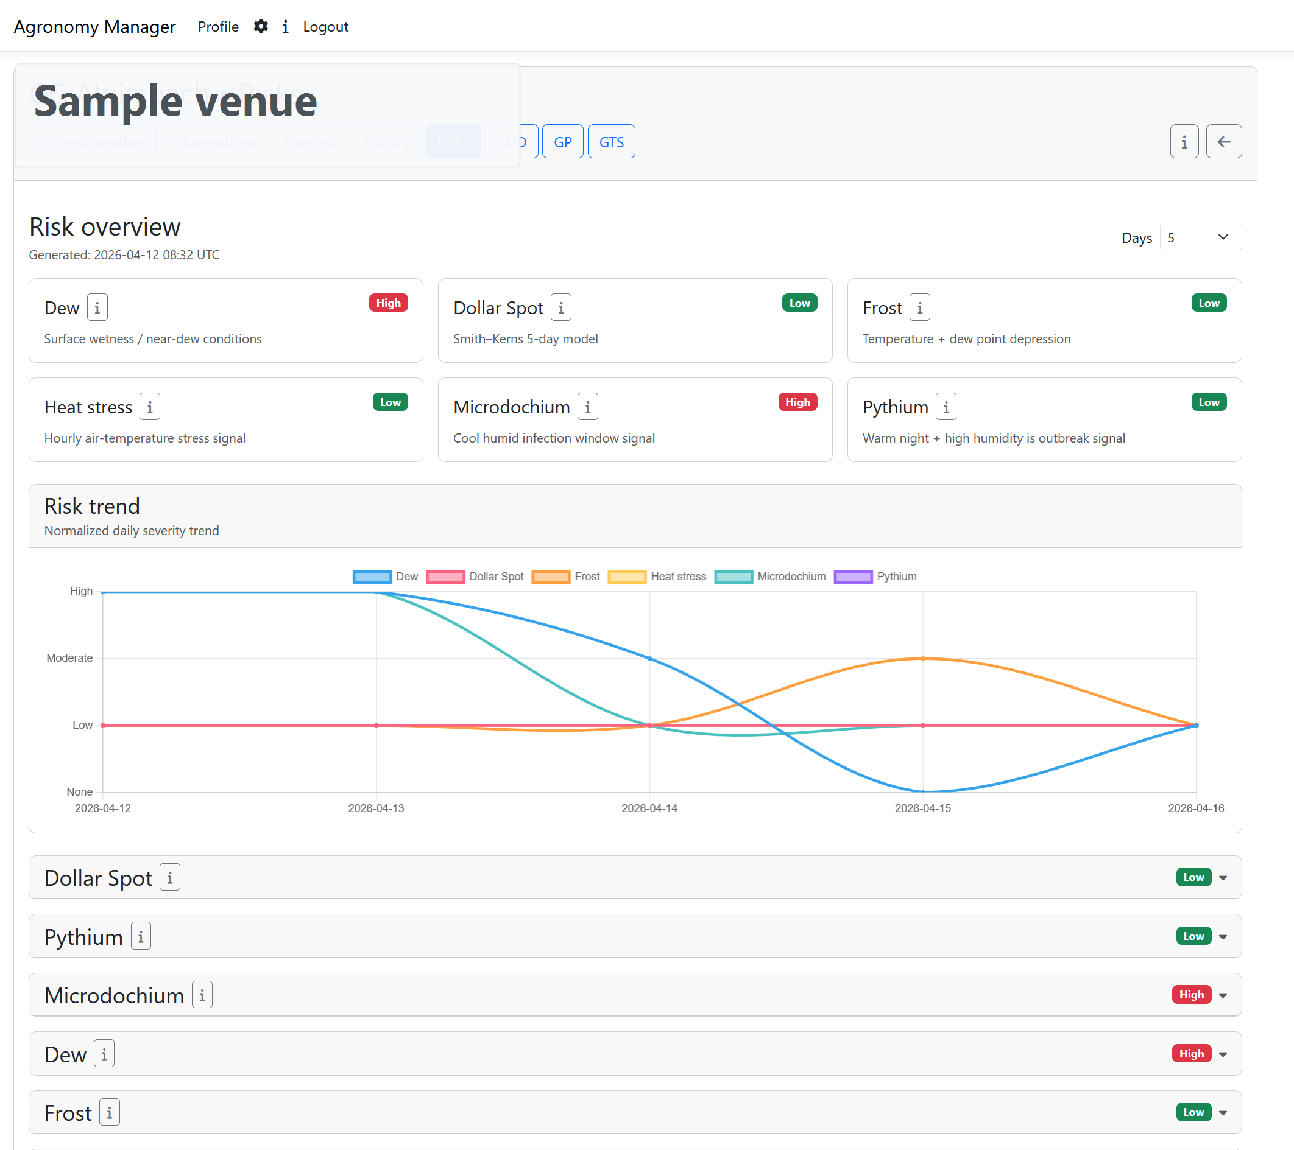
Task: Click Frost card info icon
Action: [919, 308]
